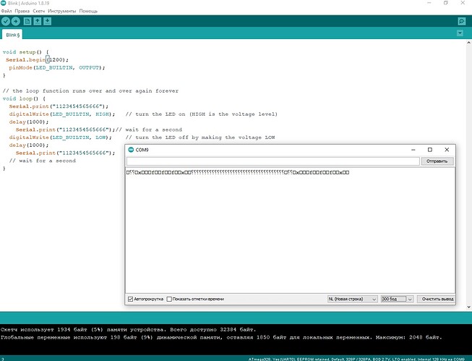
Task: Click the 'Скетч использует 1934 байт' console line
Action: click(x=128, y=330)
